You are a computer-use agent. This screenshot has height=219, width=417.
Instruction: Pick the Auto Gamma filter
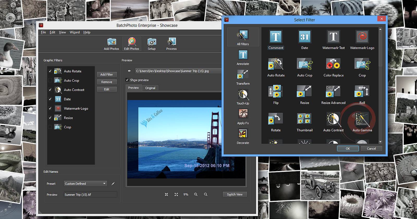coord(362,122)
